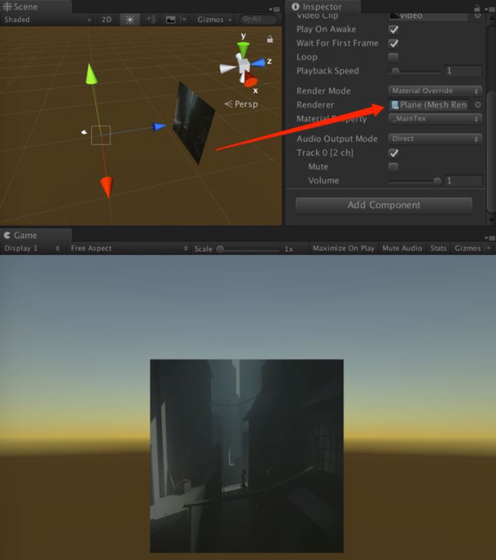Open the Render Mode dropdown
The width and height of the screenshot is (496, 560).
[x=435, y=91]
